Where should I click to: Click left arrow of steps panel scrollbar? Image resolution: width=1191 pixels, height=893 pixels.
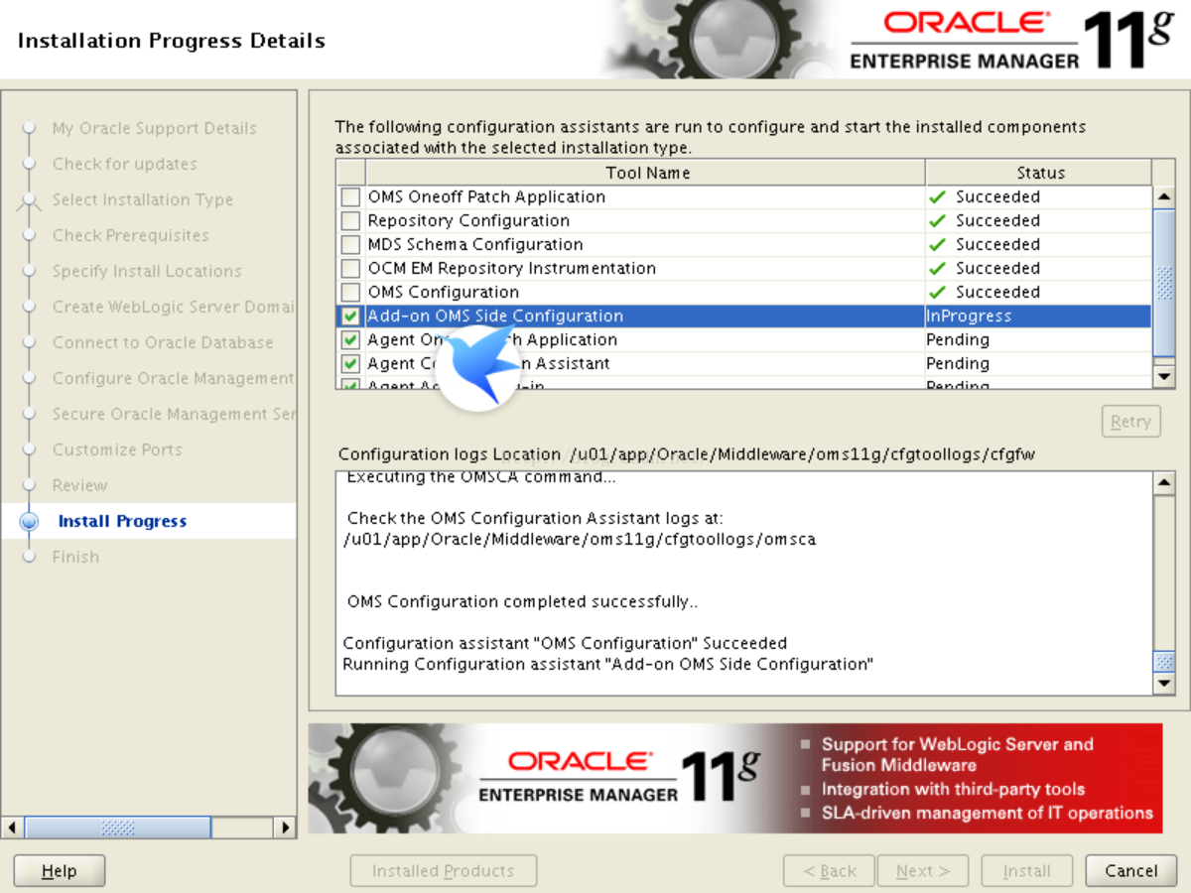(13, 827)
